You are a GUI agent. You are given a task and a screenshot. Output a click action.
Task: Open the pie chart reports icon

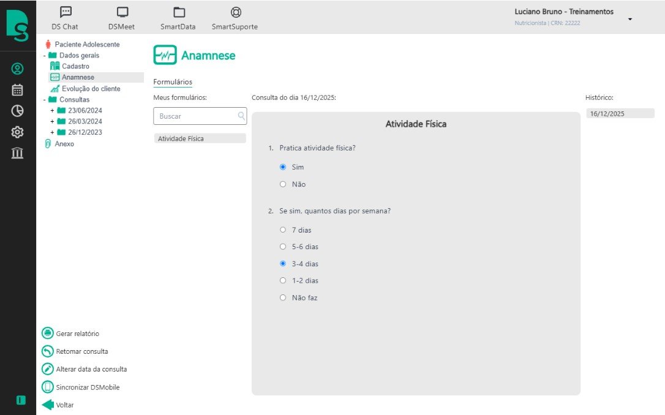pos(17,111)
